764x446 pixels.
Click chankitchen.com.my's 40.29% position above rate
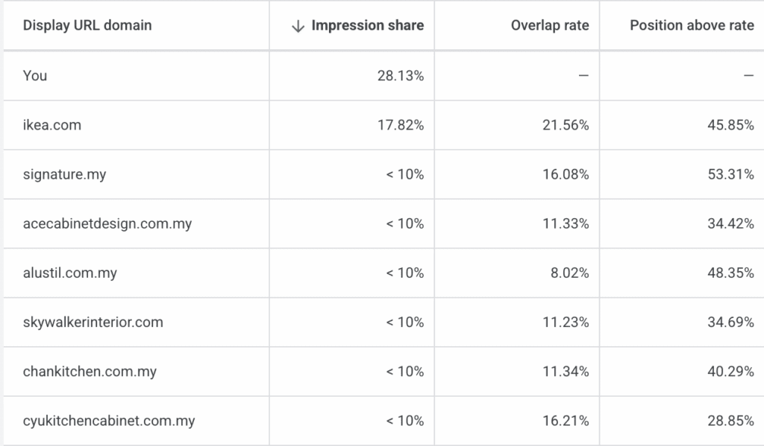point(729,371)
